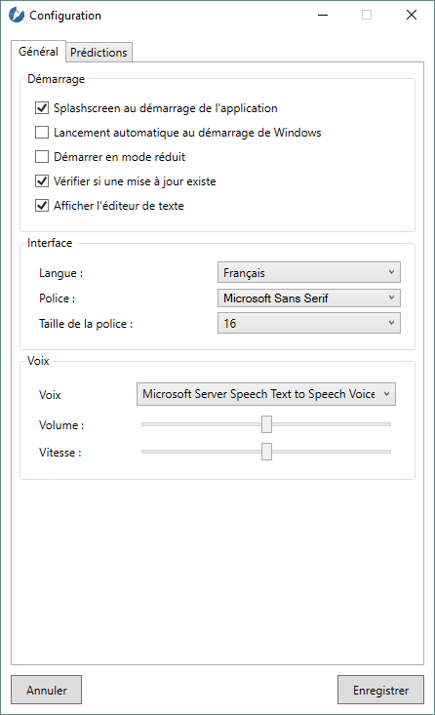Uncheck Vérifier si une mise à jour existe
This screenshot has width=435, height=715.
[42, 181]
